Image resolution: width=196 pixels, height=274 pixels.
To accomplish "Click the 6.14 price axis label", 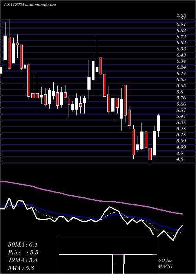I will [181, 74].
